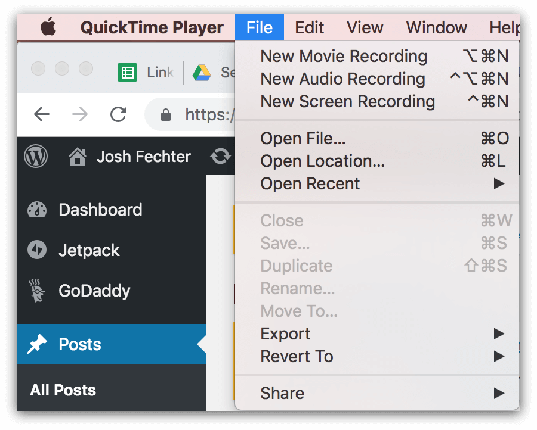
Task: Open the Edit menu in the menu bar
Action: 309,27
